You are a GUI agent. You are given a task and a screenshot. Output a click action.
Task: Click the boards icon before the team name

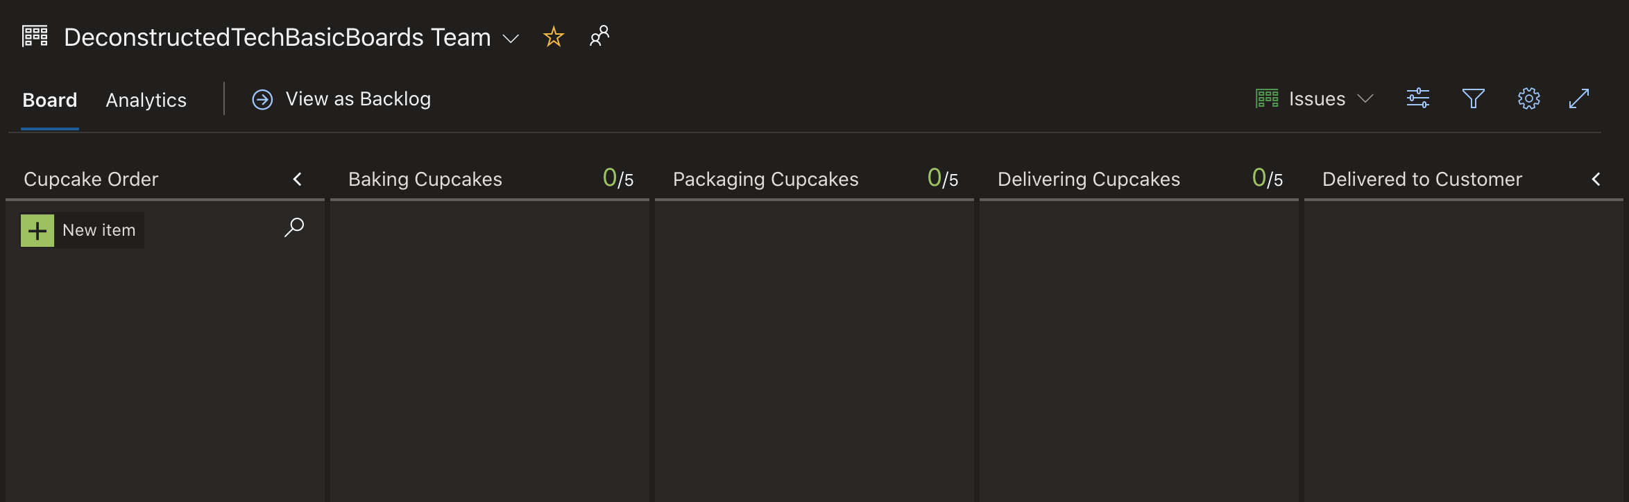(x=35, y=36)
